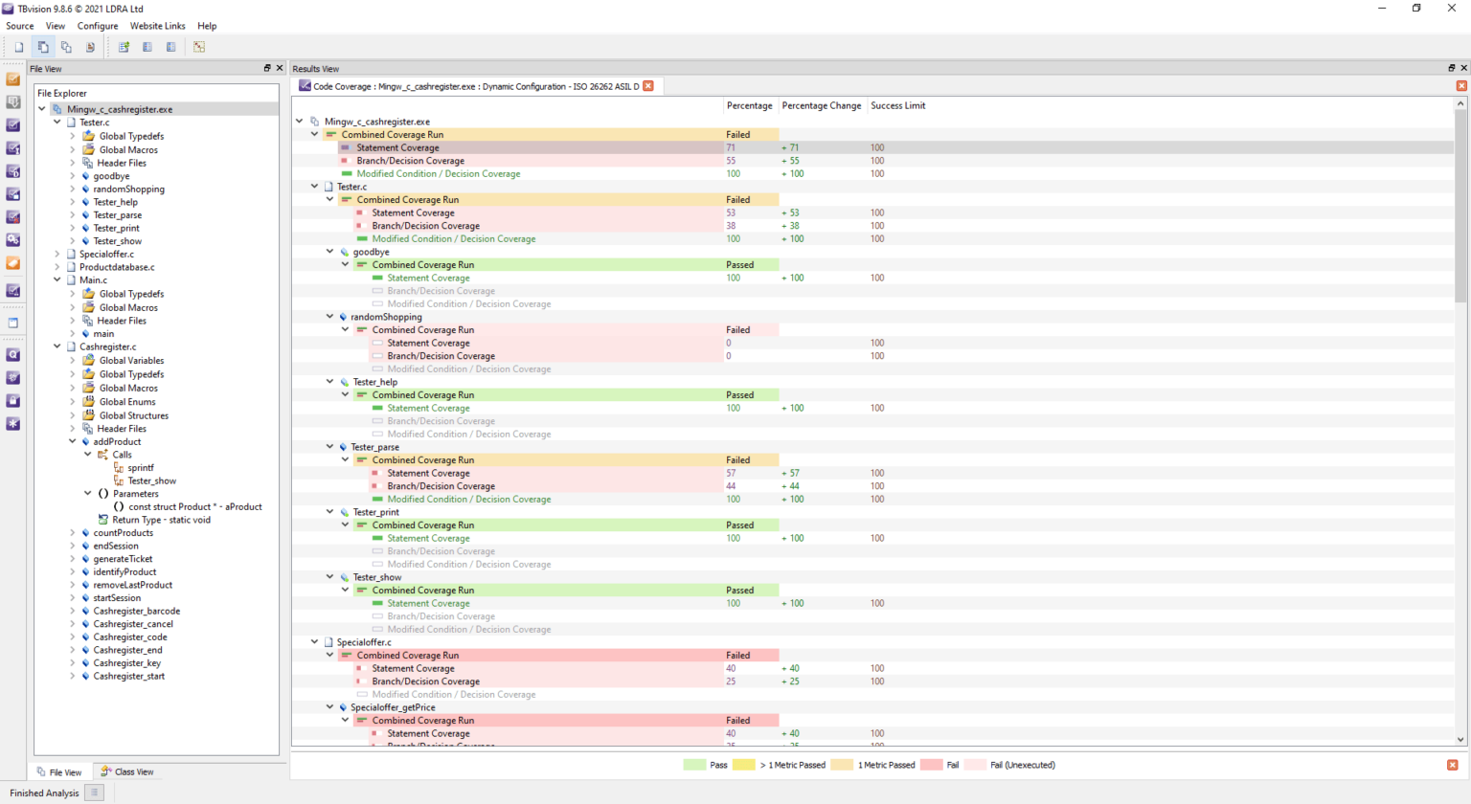Click the padlock icon in the left sidebar
The height and width of the screenshot is (804, 1471).
[x=13, y=401]
